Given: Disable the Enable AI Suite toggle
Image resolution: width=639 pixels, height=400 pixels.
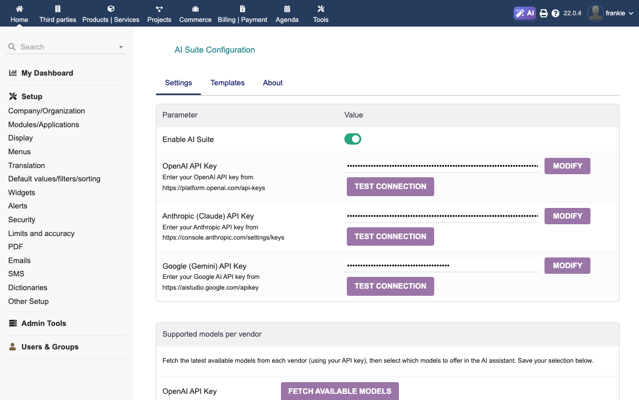Looking at the screenshot, I should (352, 139).
